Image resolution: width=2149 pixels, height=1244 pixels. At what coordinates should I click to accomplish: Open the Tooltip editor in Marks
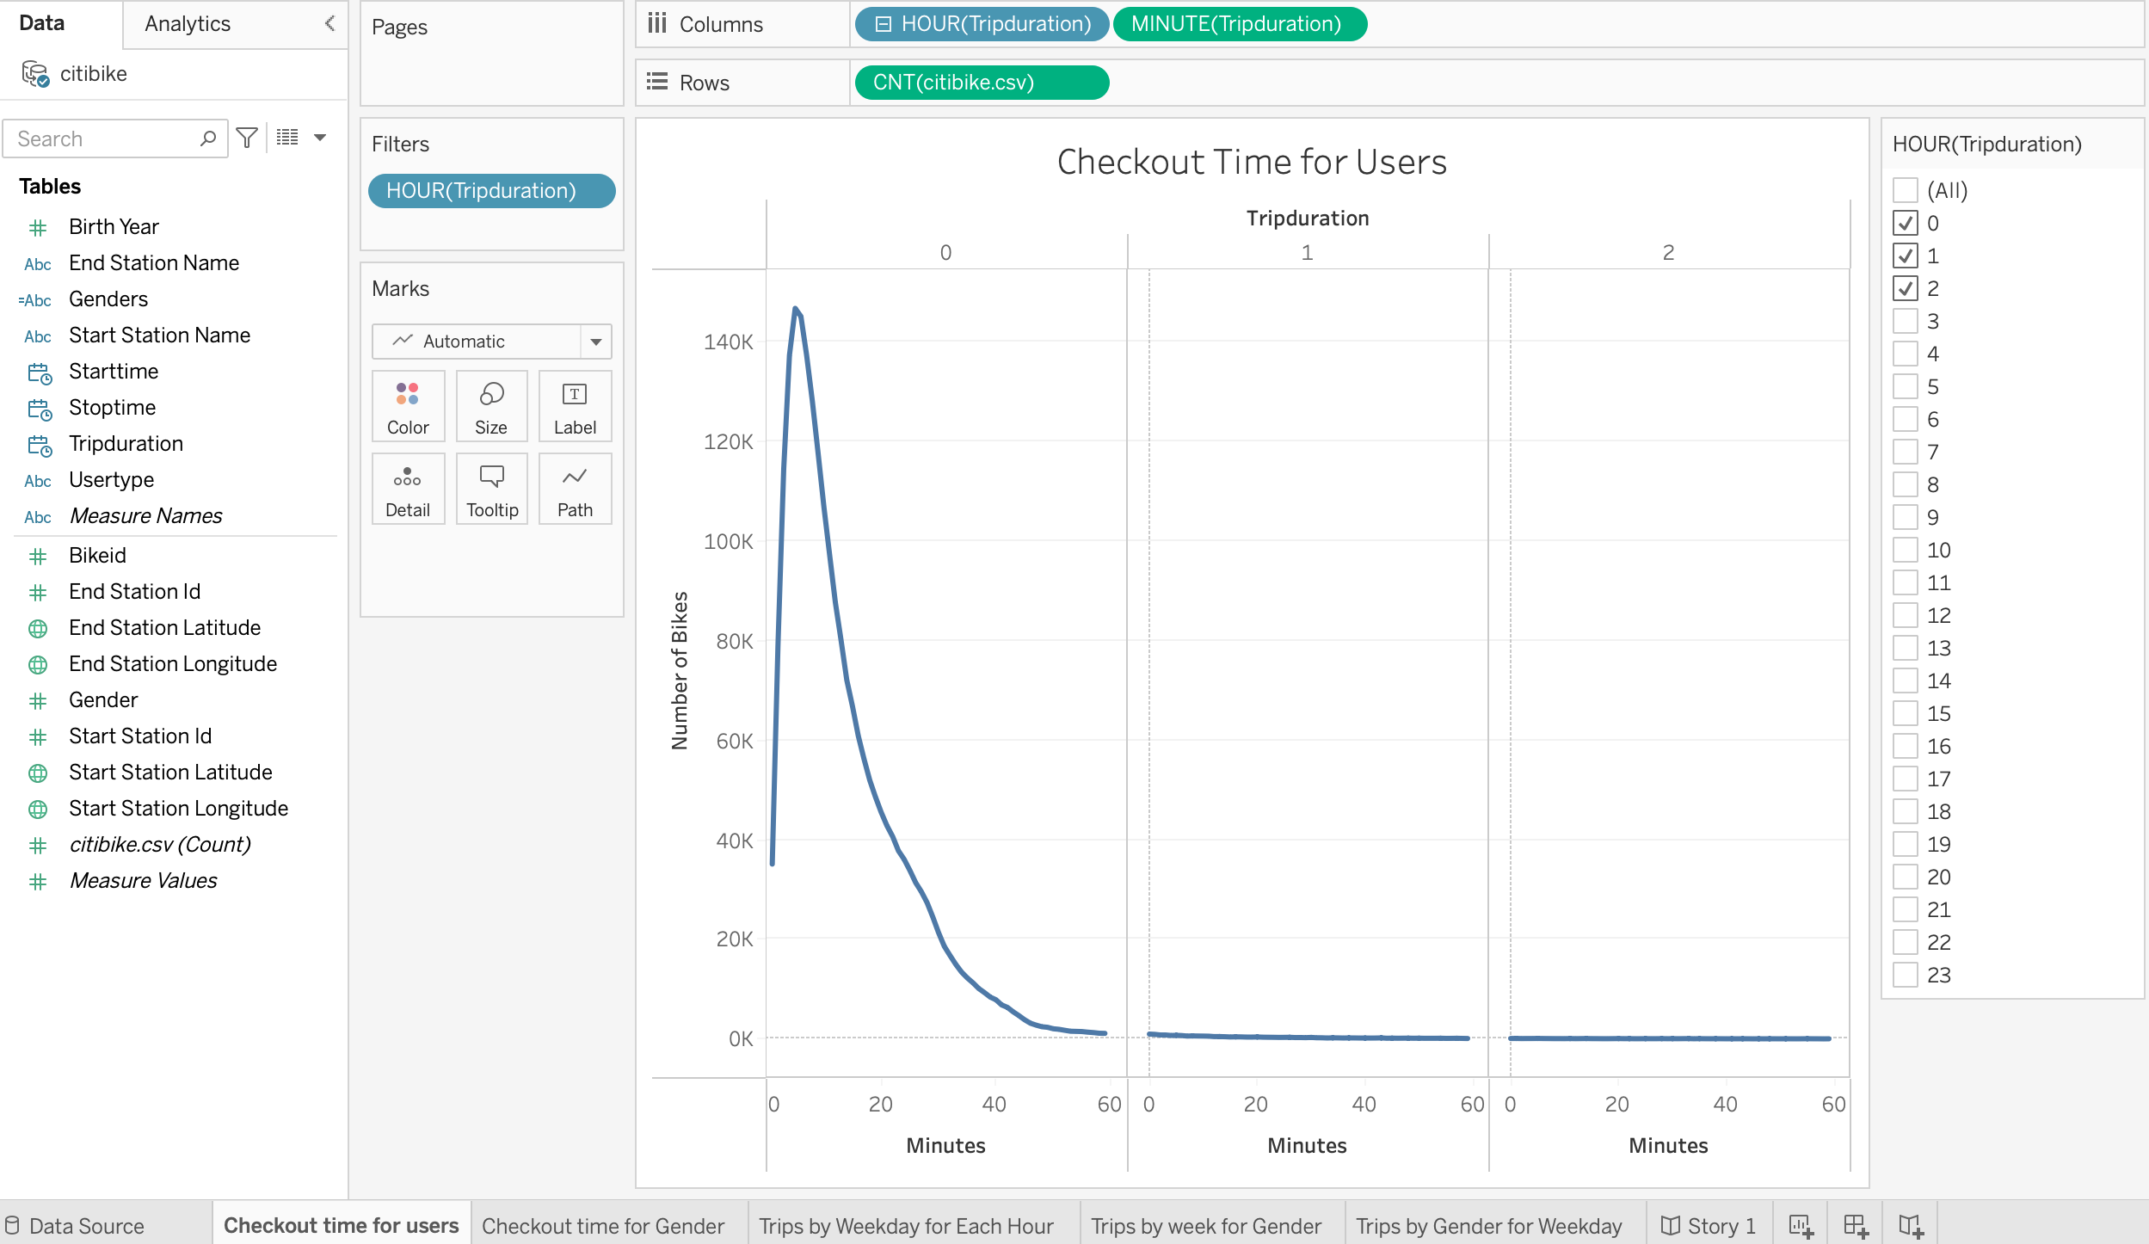491,489
